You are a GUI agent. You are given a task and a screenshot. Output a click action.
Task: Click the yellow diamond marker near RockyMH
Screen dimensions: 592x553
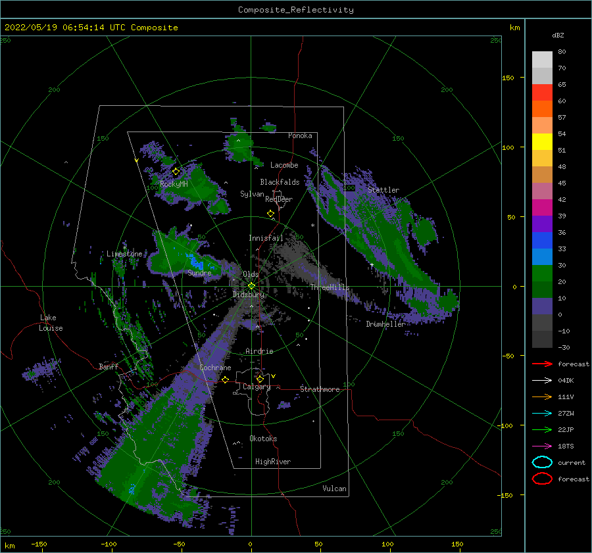[176, 172]
